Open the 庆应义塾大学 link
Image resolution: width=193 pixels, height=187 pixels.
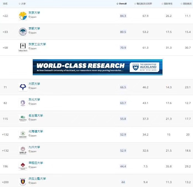(37, 178)
